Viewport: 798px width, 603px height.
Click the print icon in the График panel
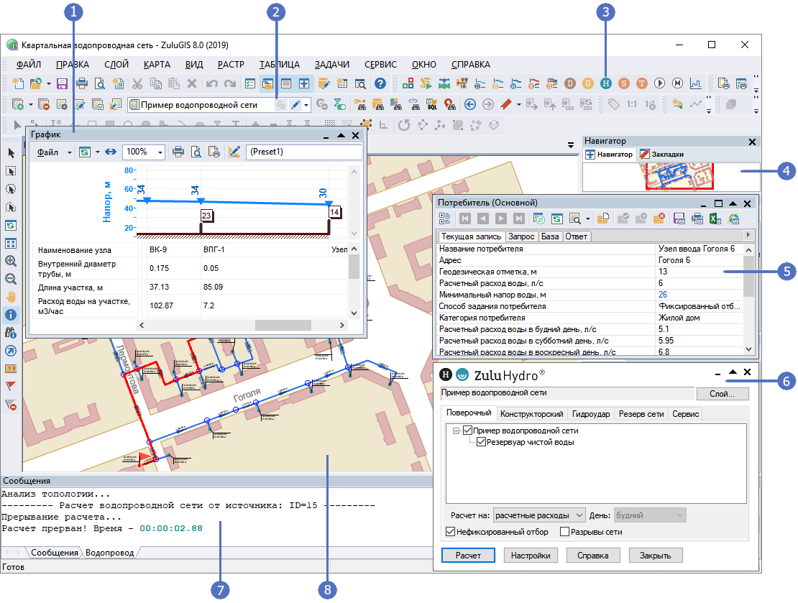[x=178, y=152]
